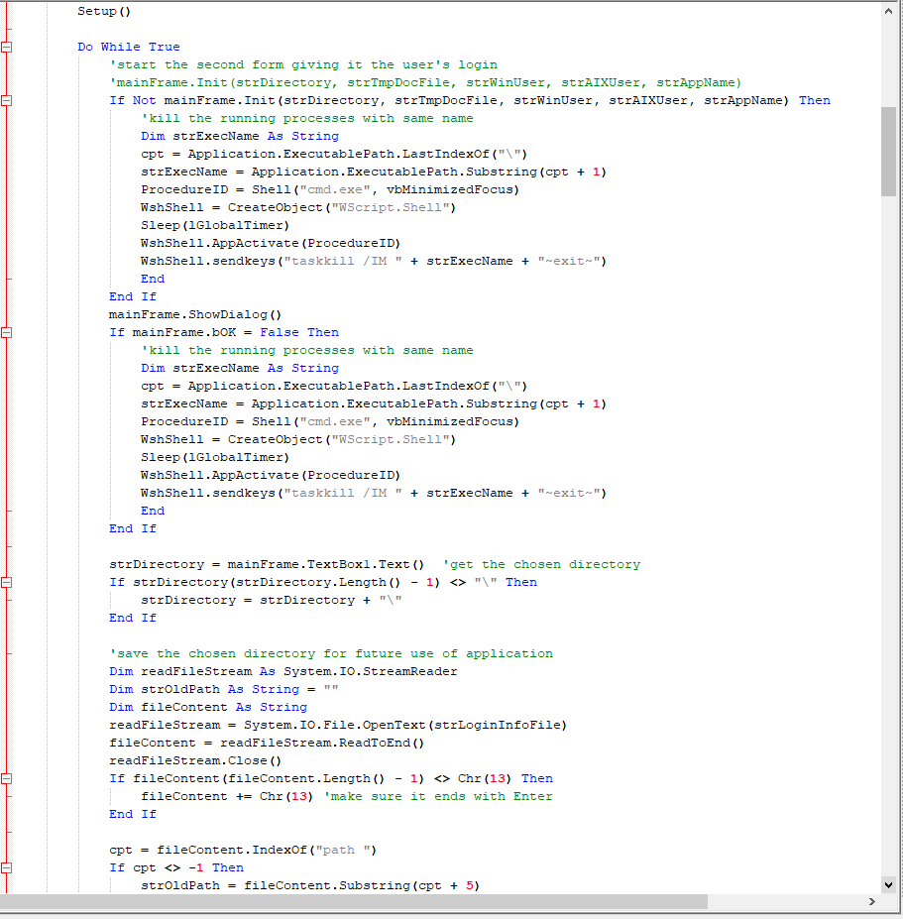Click the comment 'make sure it ends with Enter
Image resolution: width=903 pixels, height=919 pixels.
438,796
